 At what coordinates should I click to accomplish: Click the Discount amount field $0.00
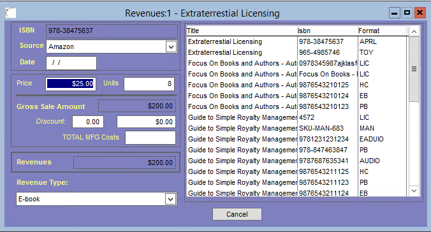(x=146, y=122)
